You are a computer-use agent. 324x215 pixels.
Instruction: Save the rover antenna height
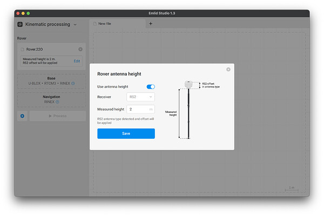point(126,133)
